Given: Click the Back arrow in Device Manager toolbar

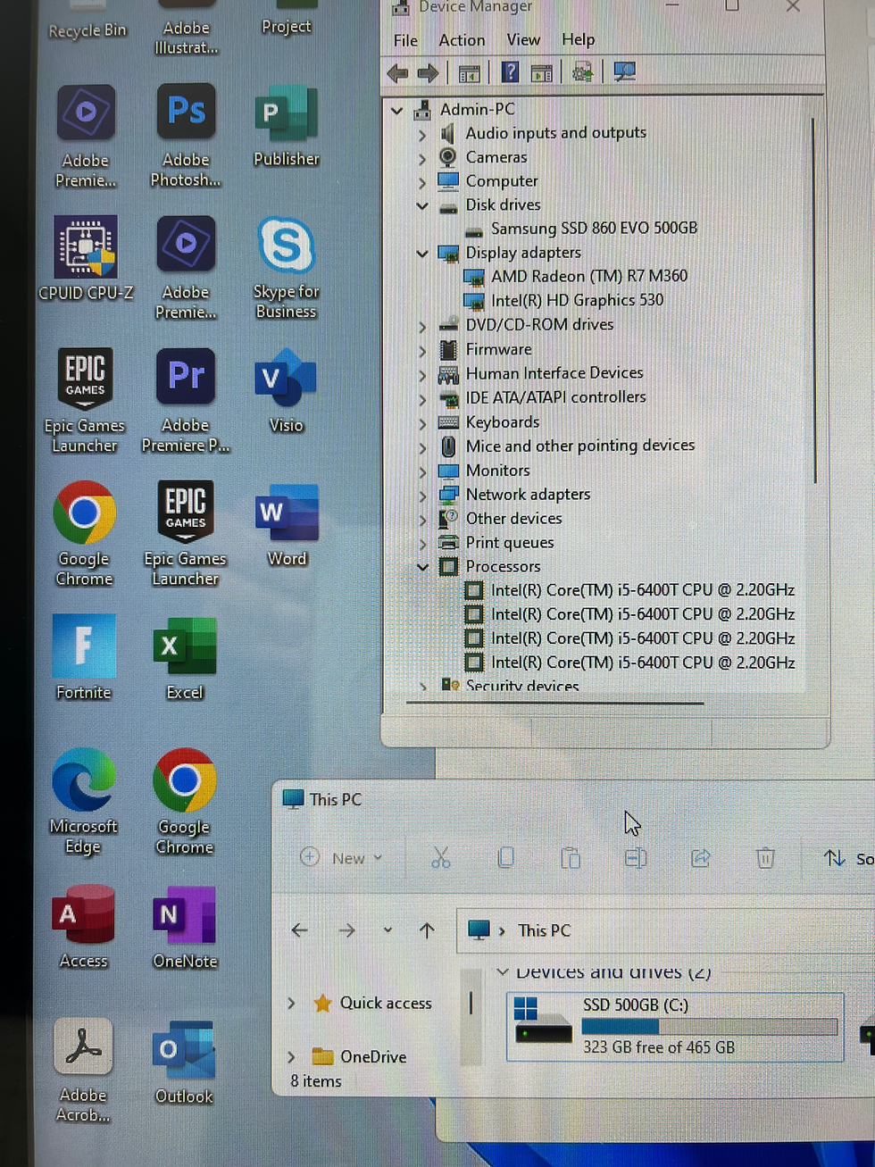Looking at the screenshot, I should (x=398, y=73).
